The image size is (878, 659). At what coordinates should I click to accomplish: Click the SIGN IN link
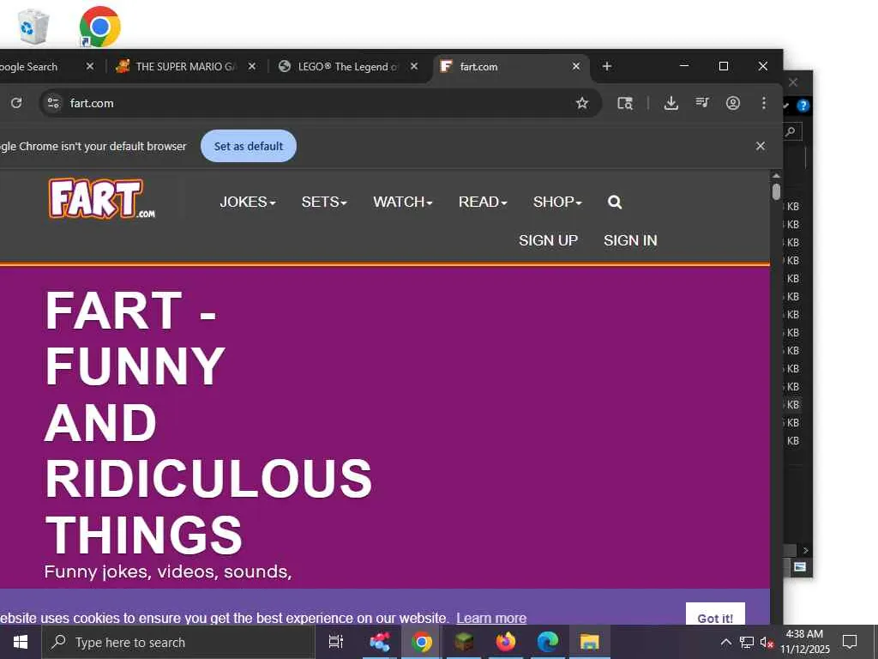coord(630,240)
